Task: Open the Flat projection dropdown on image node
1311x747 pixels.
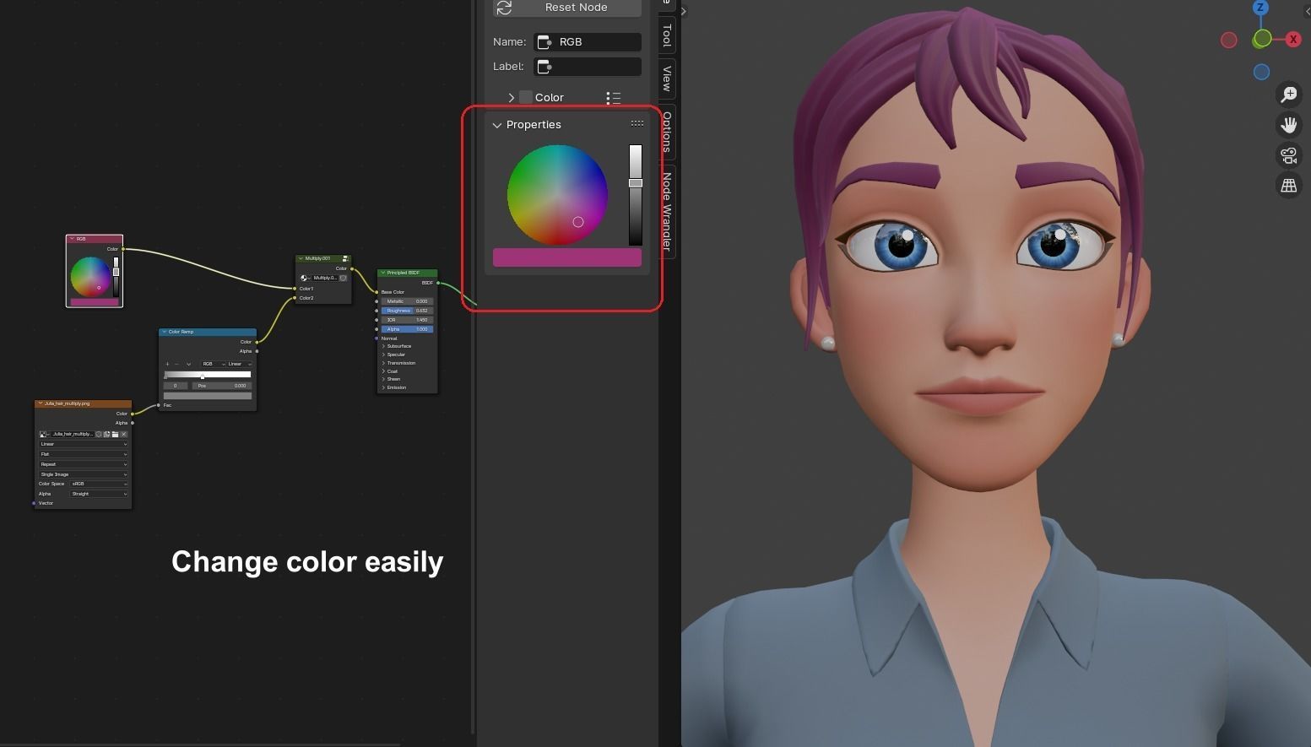Action: tap(84, 454)
